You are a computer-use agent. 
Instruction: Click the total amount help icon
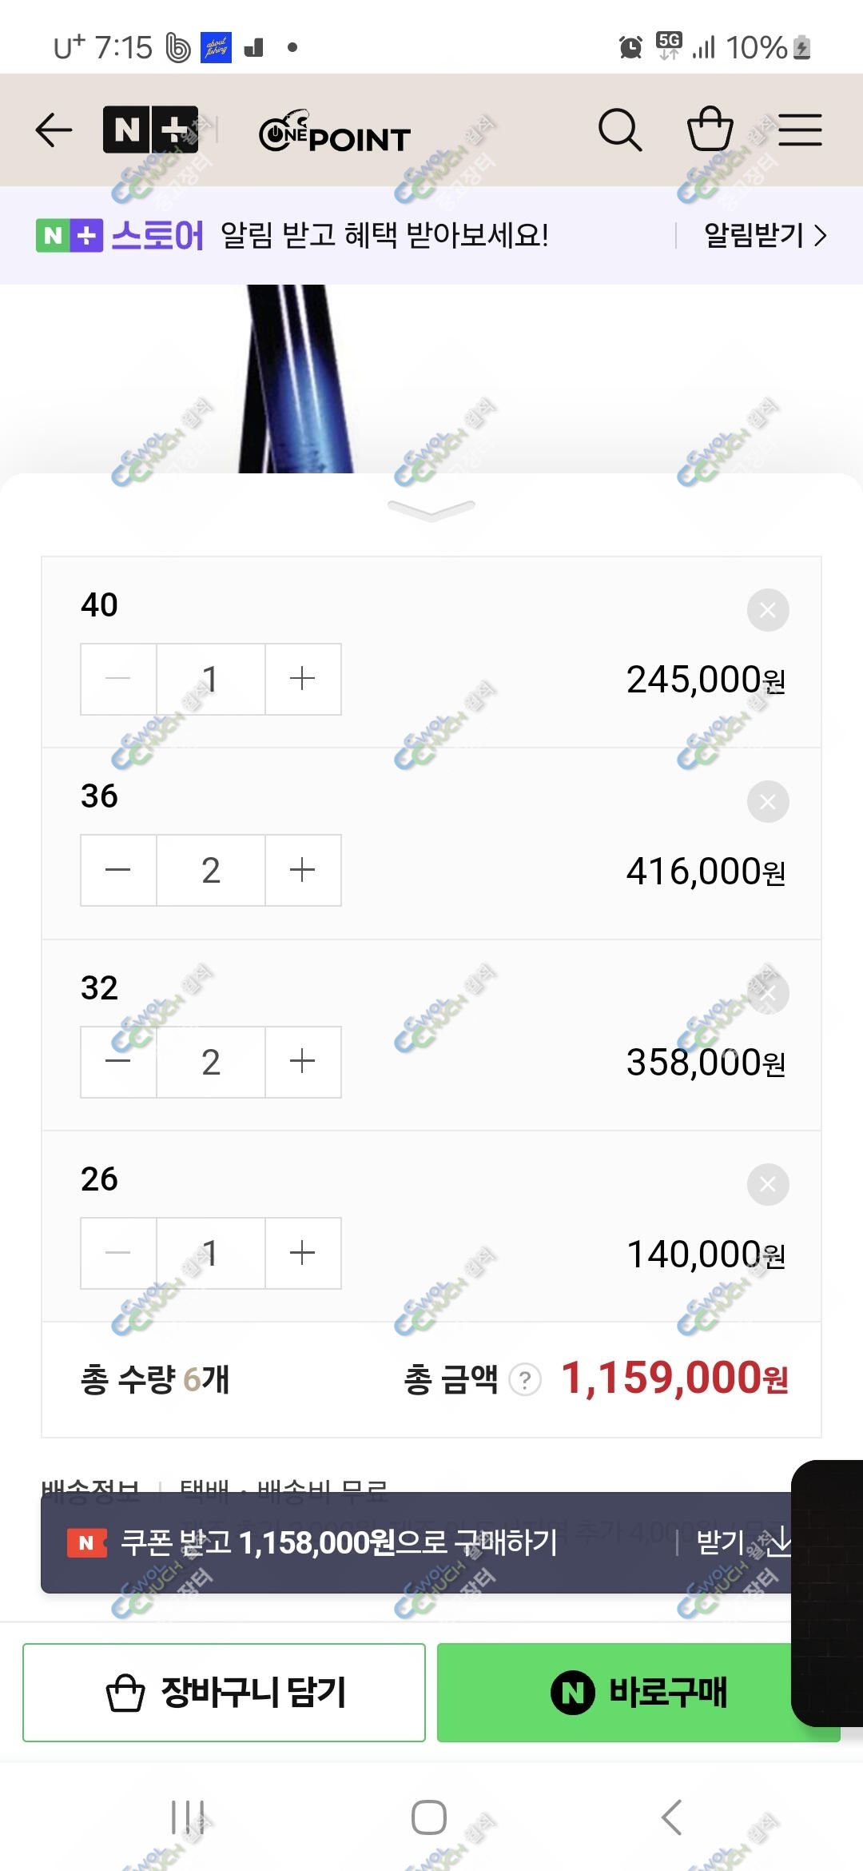click(x=525, y=1380)
